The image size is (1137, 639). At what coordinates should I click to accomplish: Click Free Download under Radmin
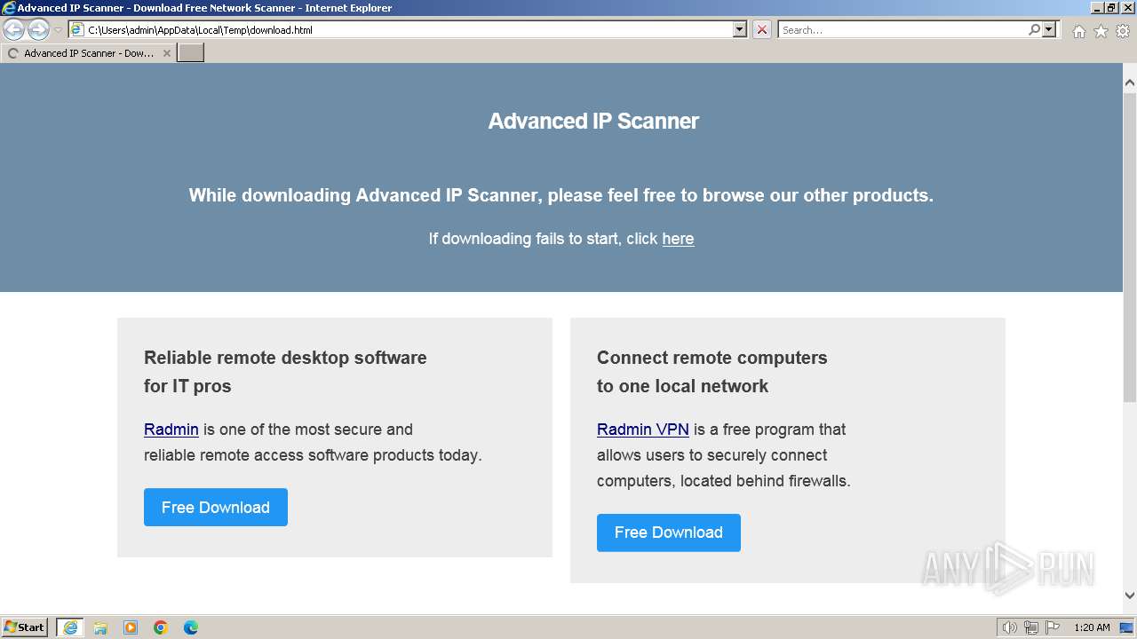pos(216,507)
